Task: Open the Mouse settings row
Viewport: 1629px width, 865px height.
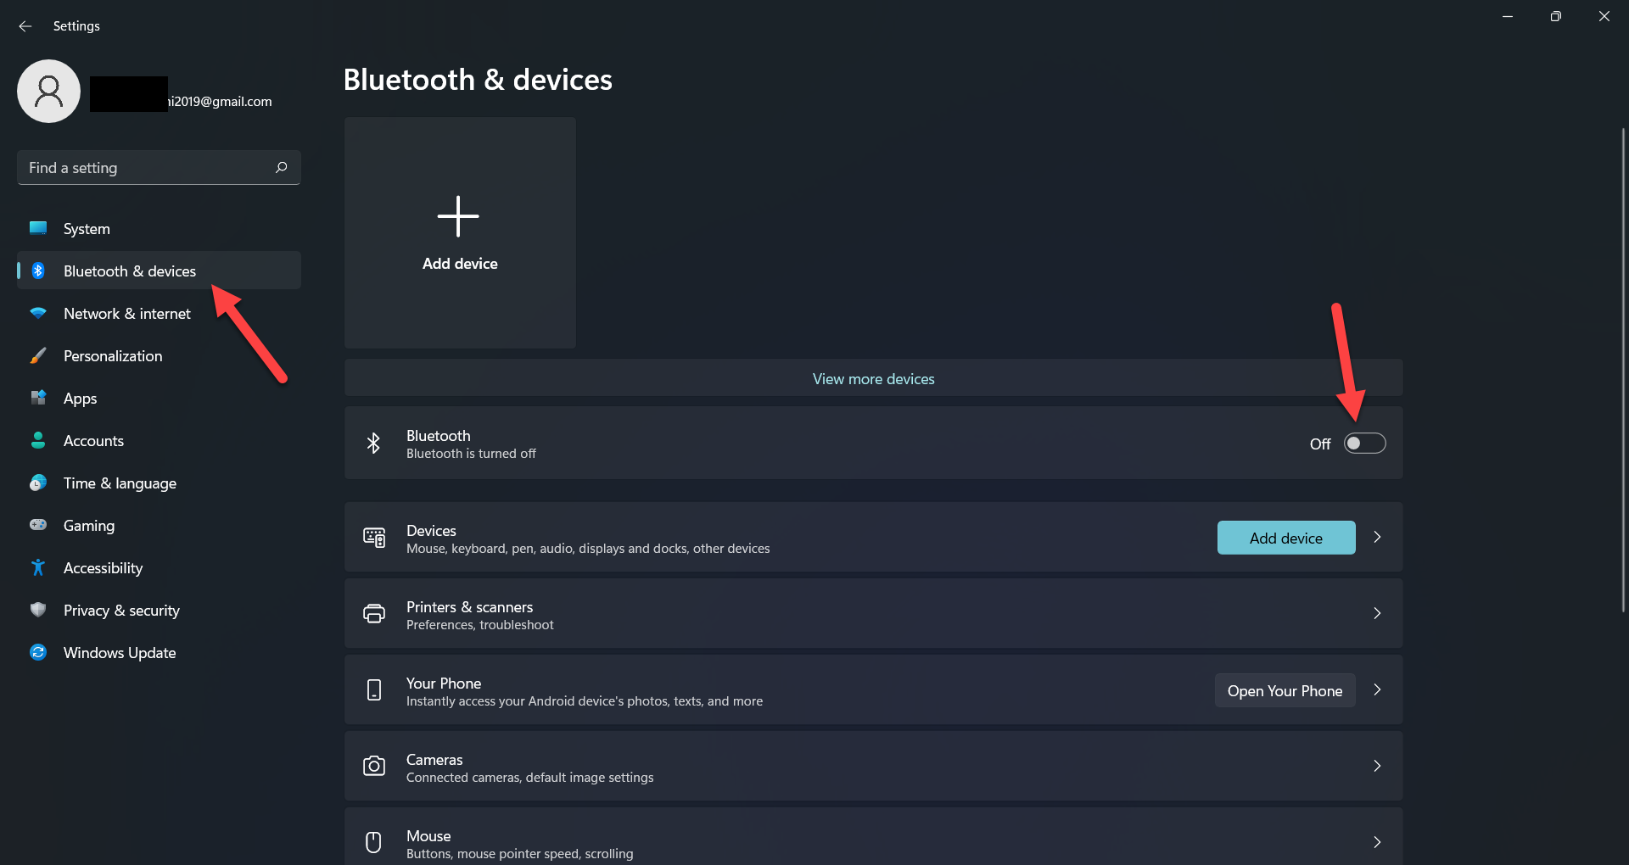Action: [x=873, y=842]
